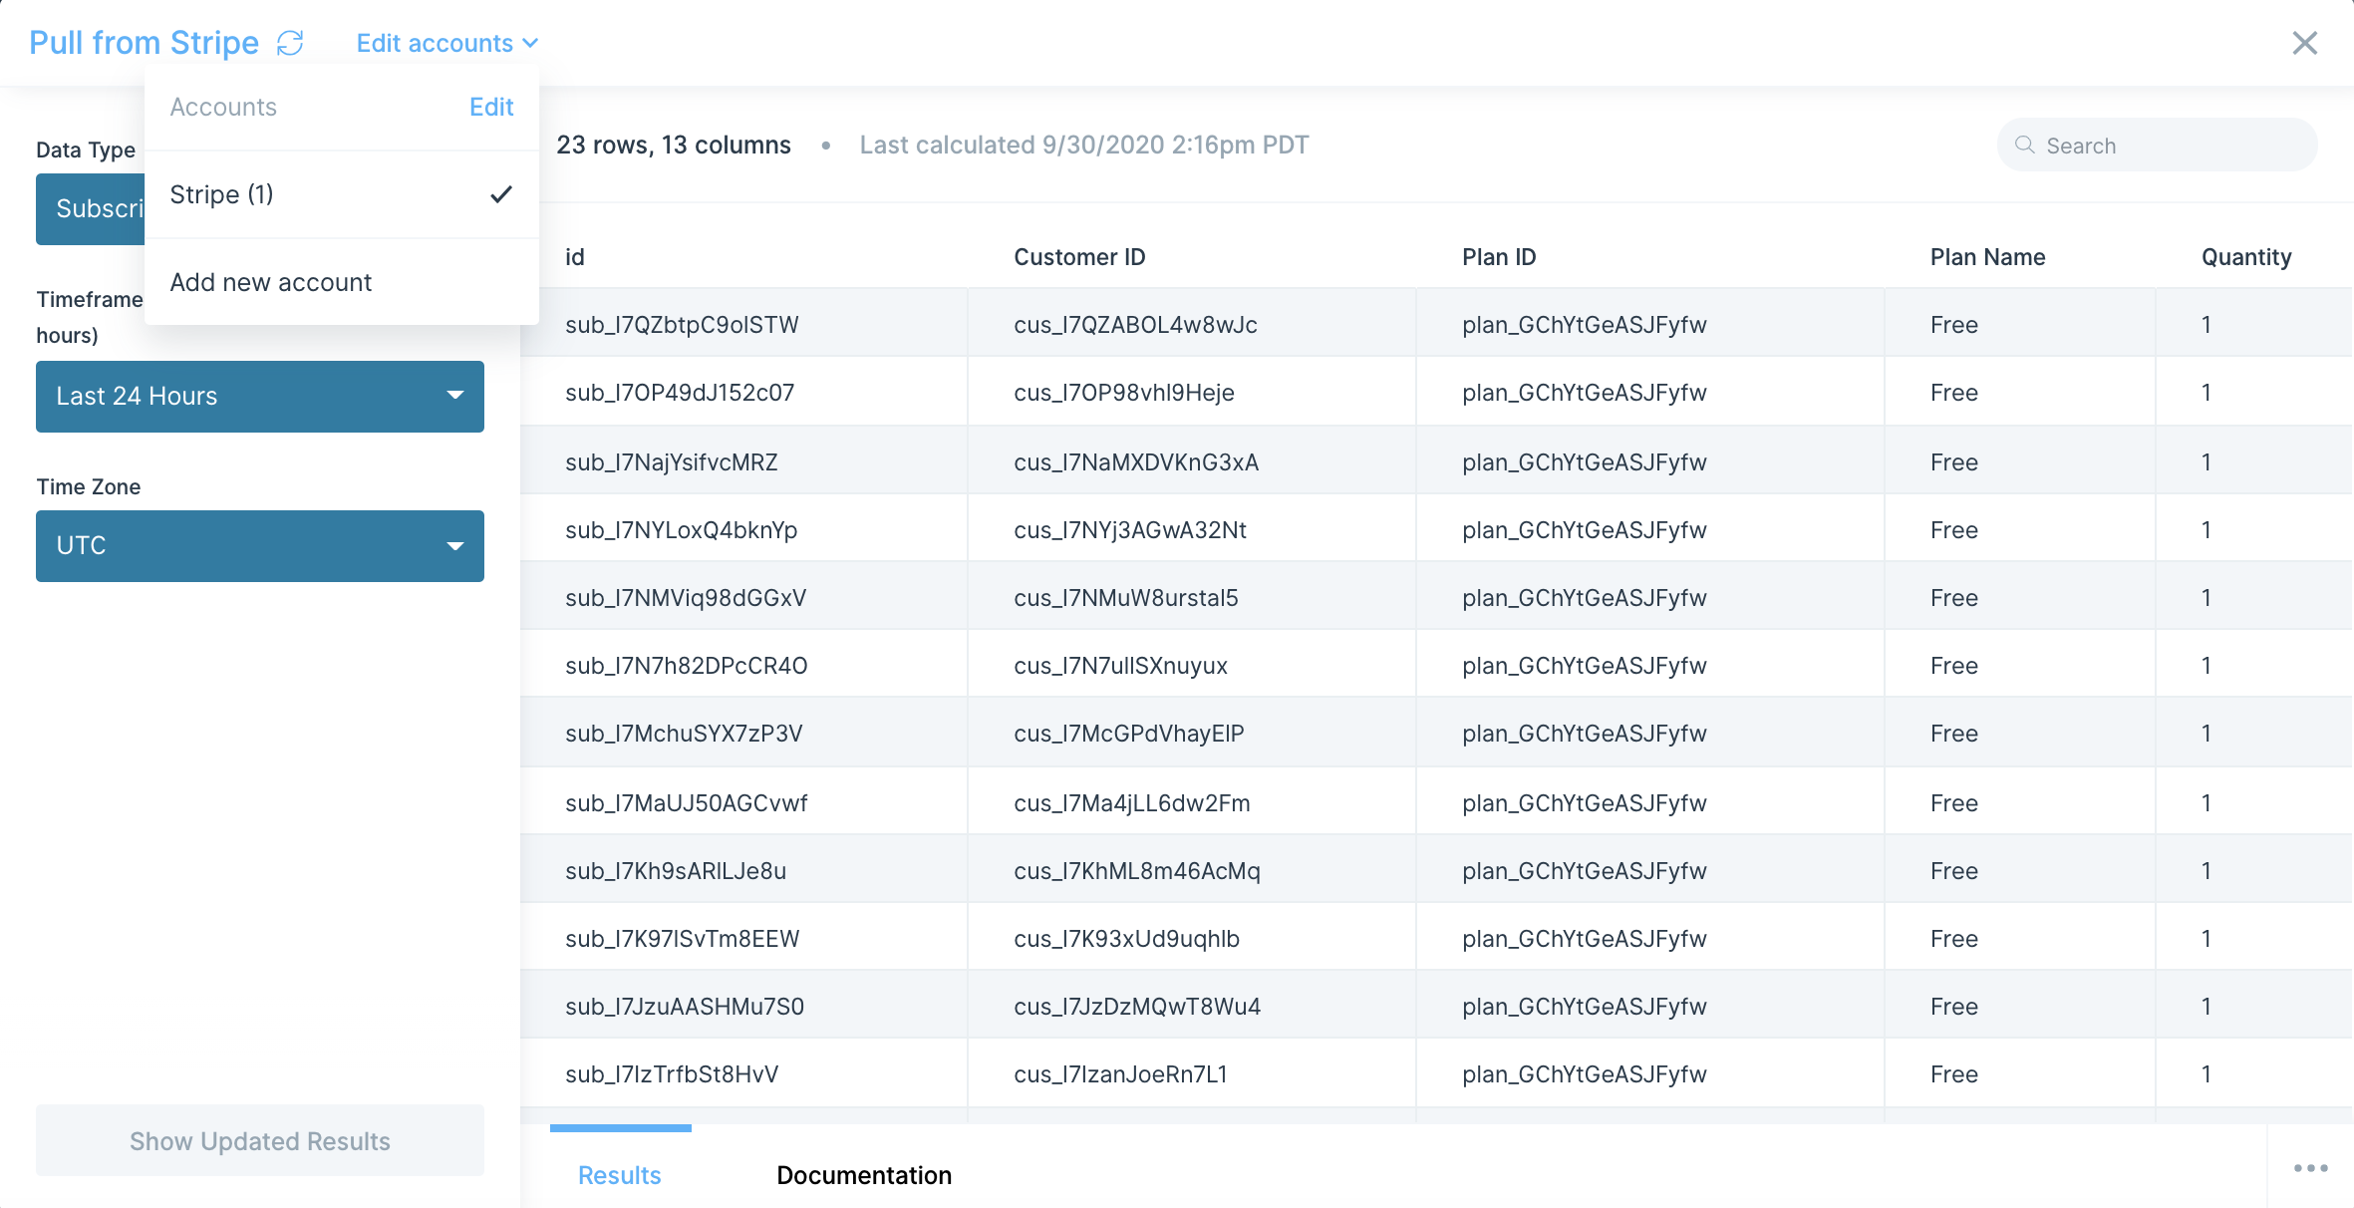Select the Stripe (1) account entry
Viewport: 2354px width, 1208px height.
[222, 194]
